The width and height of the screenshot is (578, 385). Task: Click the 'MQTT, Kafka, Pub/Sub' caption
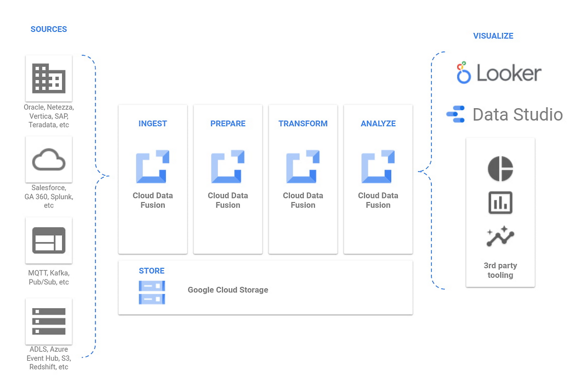tap(49, 278)
